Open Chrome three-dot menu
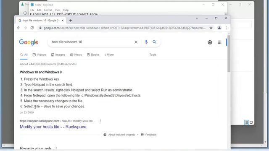The height and width of the screenshot is (151, 269). pyautogui.click(x=226, y=28)
